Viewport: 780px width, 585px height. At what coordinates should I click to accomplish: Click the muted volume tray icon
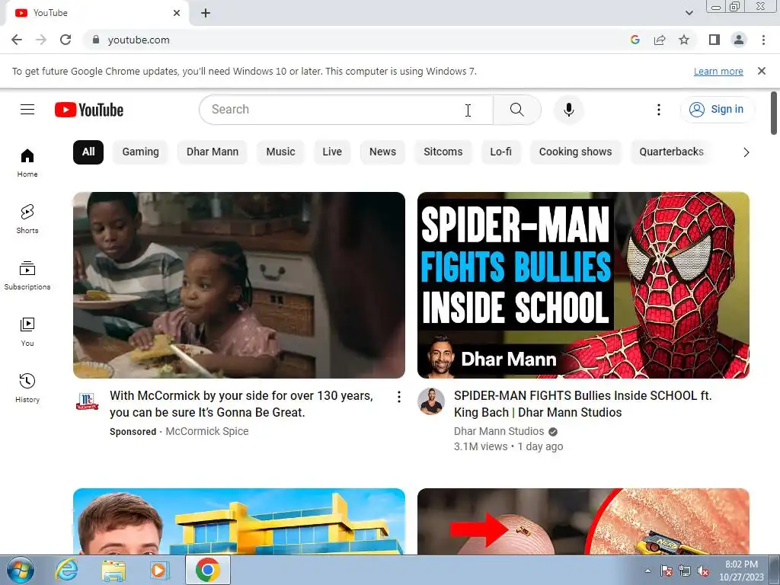tap(703, 571)
